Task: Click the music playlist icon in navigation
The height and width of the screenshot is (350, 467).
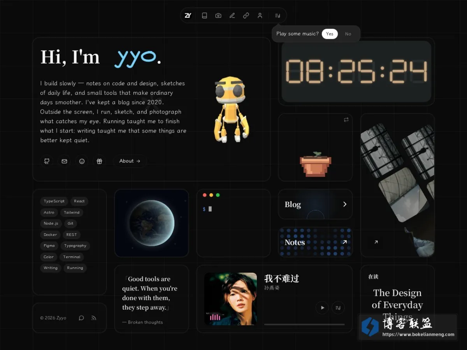Action: (277, 16)
